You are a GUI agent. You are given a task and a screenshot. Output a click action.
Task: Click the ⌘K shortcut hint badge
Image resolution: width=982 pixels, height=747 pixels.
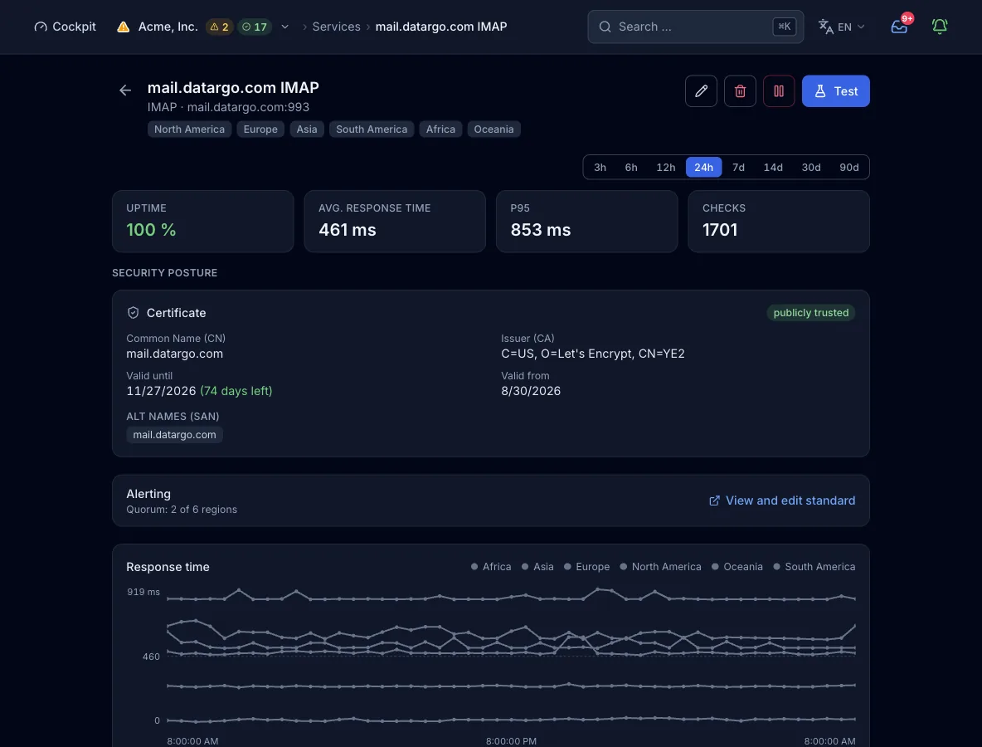coord(784,27)
